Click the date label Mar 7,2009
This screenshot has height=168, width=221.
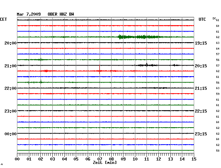29,14
